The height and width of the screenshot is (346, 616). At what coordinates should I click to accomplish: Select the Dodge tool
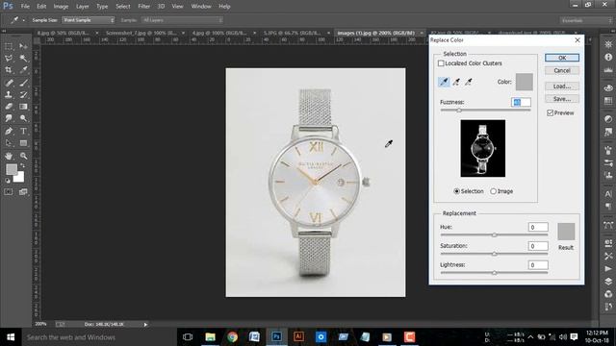[x=23, y=118]
